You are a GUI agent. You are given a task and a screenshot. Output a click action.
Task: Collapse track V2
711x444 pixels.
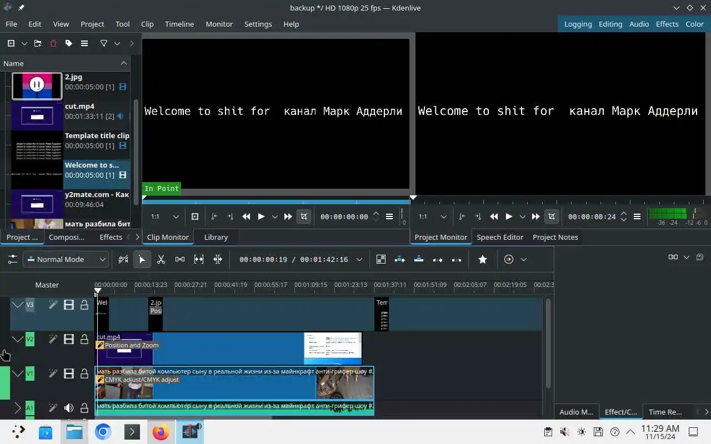click(18, 339)
